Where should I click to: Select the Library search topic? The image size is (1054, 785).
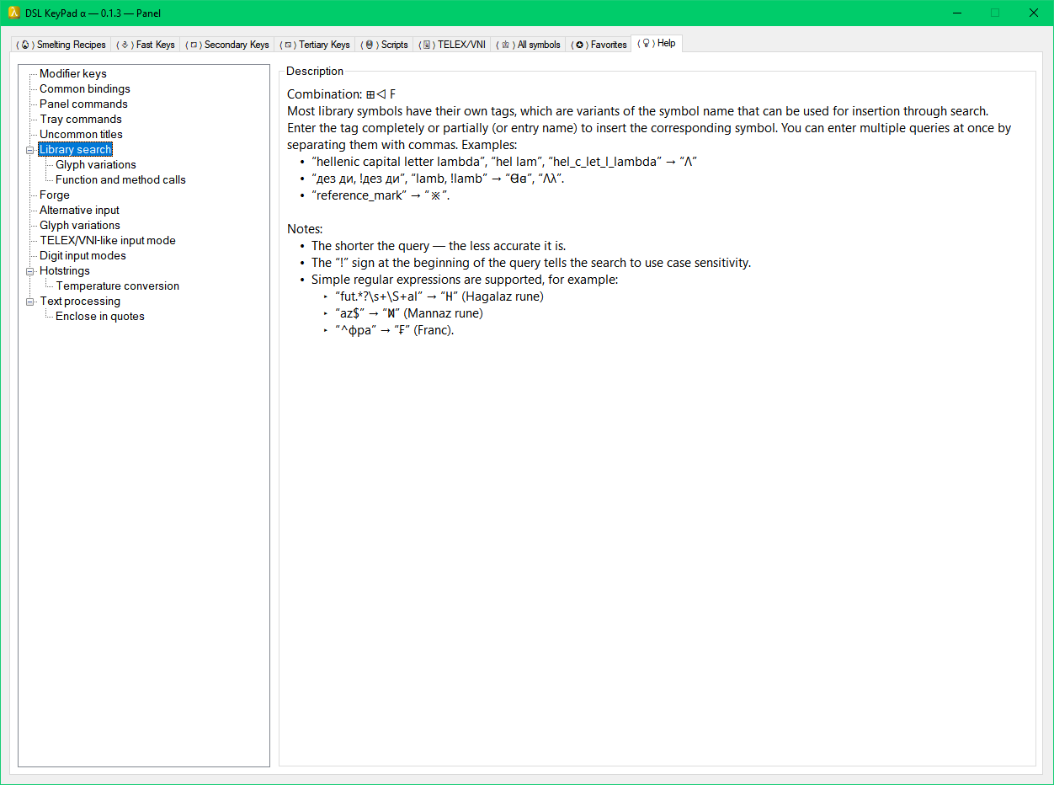[75, 150]
